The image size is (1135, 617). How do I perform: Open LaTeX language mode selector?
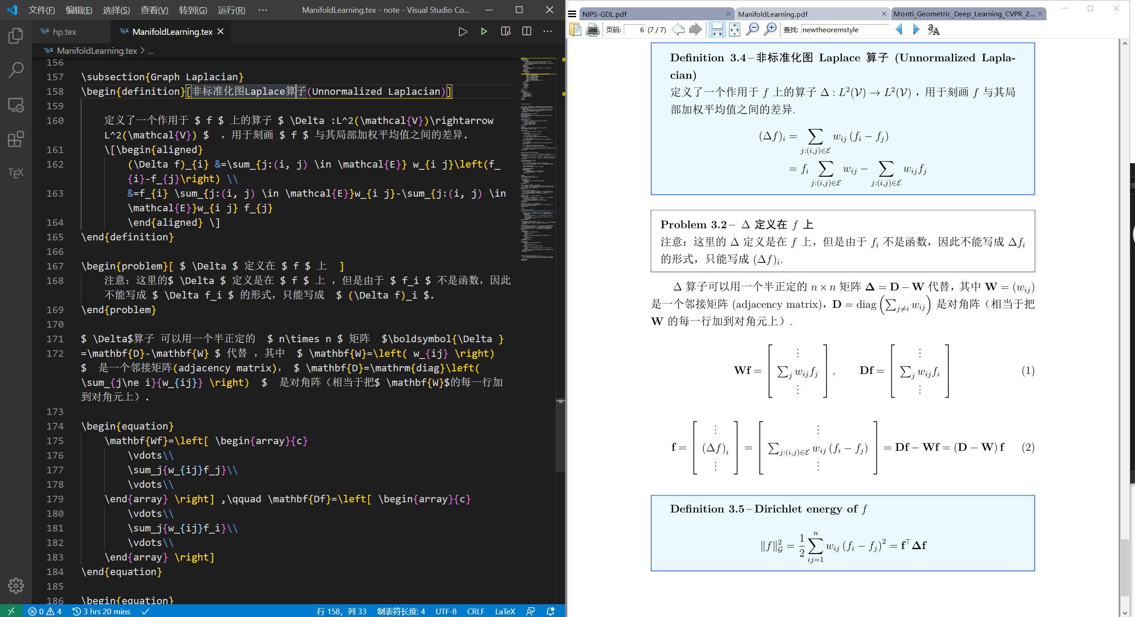click(505, 611)
